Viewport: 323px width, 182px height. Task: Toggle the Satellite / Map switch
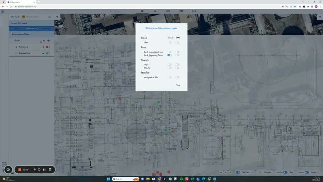pyautogui.click(x=285, y=172)
